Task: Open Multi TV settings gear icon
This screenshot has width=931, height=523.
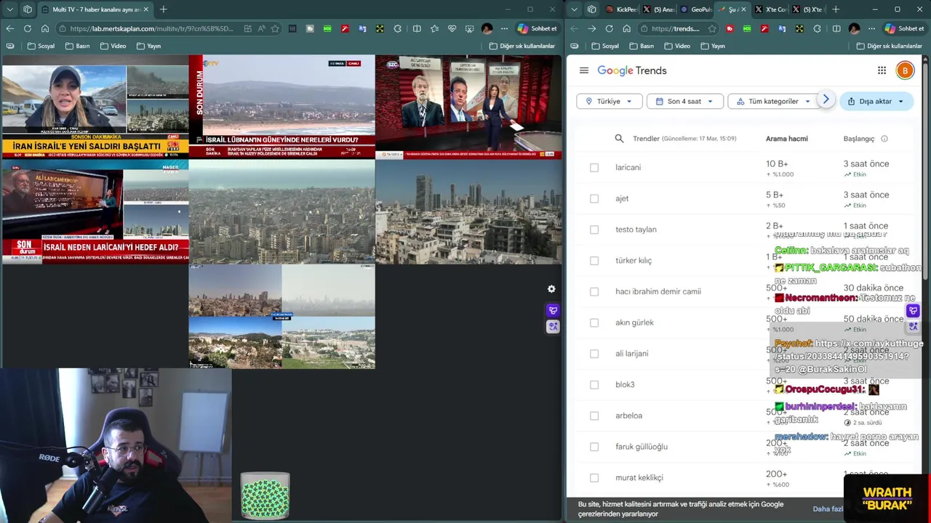Action: click(551, 289)
